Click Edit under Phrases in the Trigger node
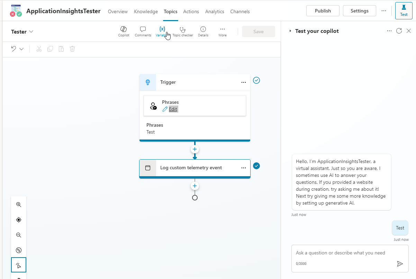This screenshot has height=279, width=416. coord(172,109)
